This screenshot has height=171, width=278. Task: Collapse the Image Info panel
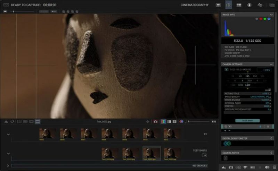pyautogui.click(x=271, y=15)
